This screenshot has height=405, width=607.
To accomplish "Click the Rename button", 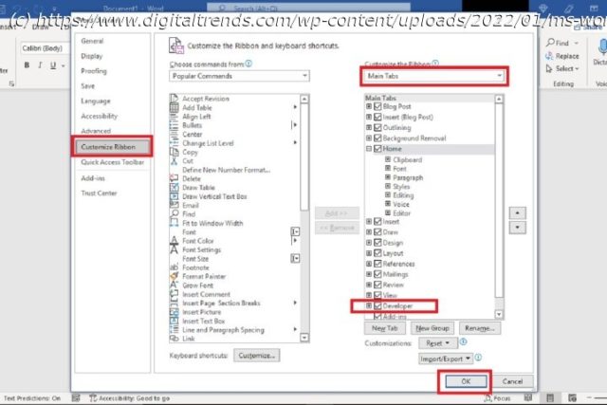I will (480, 328).
